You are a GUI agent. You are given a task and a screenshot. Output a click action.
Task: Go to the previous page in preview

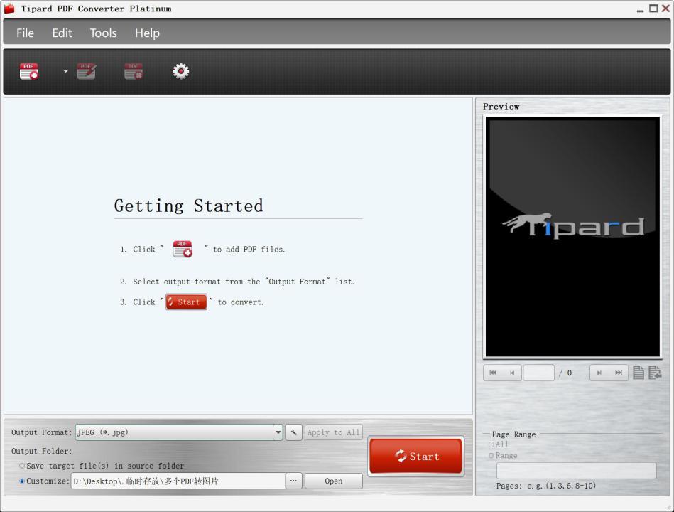[512, 373]
